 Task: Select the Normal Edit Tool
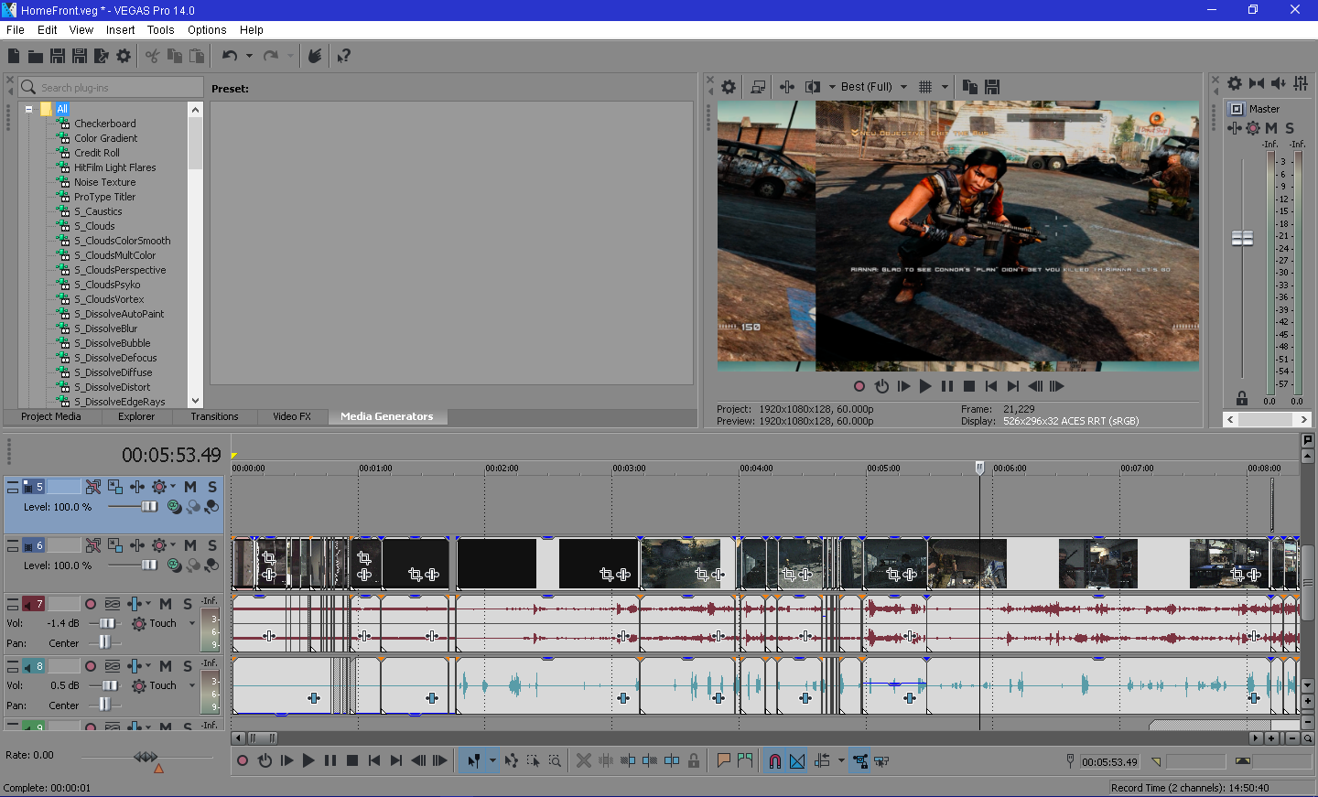(x=473, y=760)
